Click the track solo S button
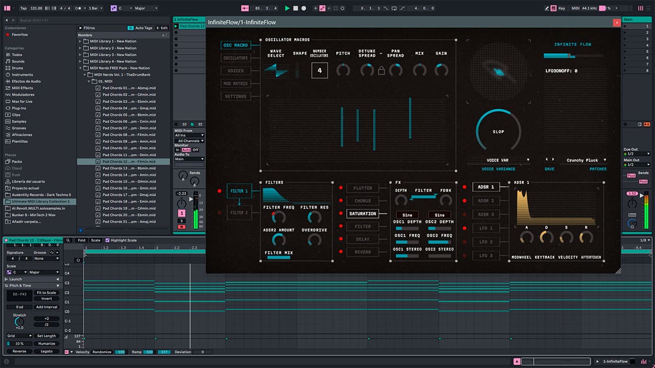 click(x=182, y=220)
